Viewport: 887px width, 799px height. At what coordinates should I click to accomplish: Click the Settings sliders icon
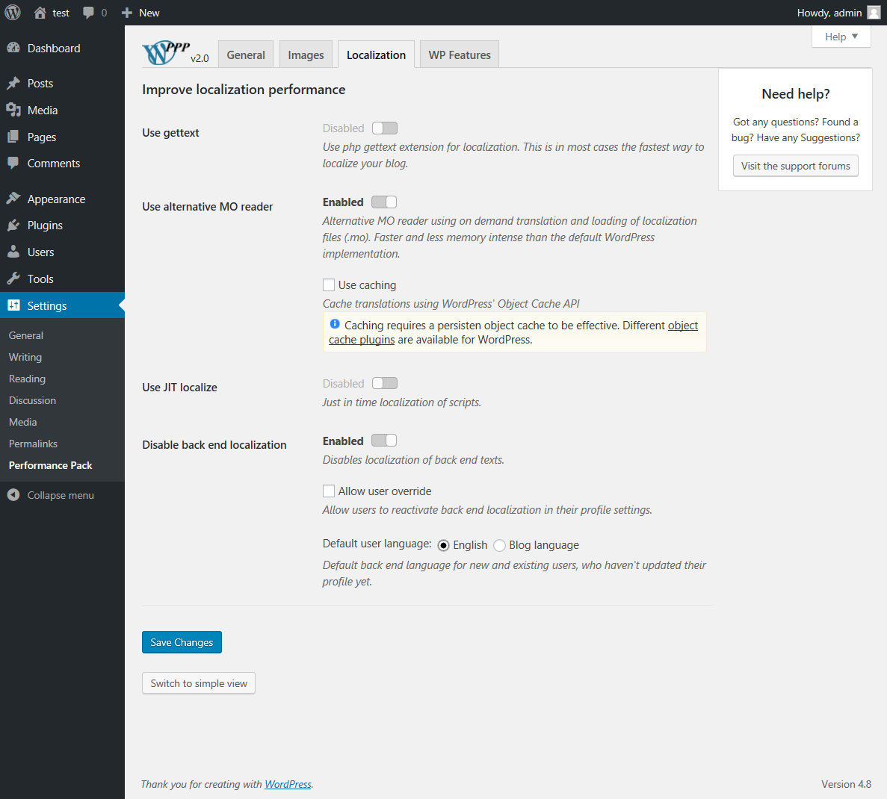click(13, 305)
